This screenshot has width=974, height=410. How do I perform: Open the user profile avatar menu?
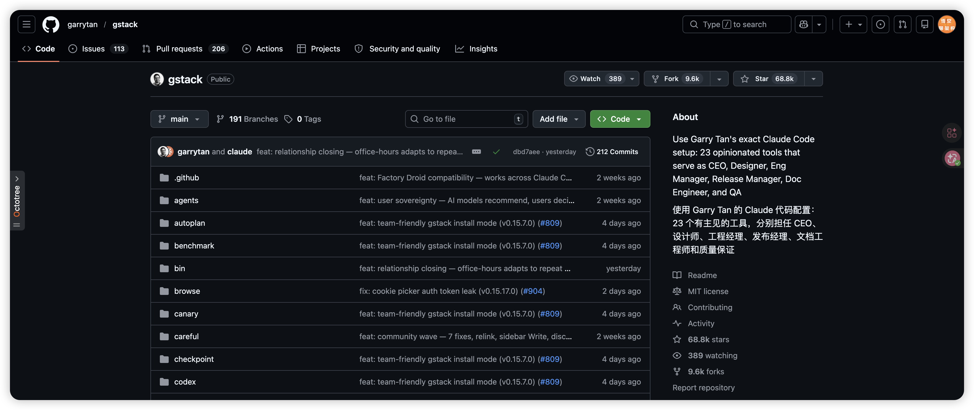click(x=947, y=24)
